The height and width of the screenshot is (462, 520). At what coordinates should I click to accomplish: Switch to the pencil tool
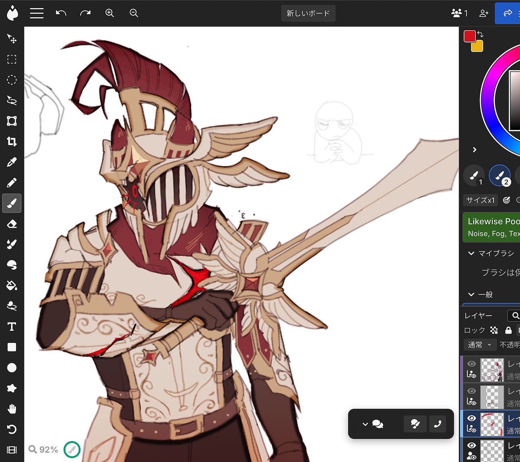click(x=12, y=183)
